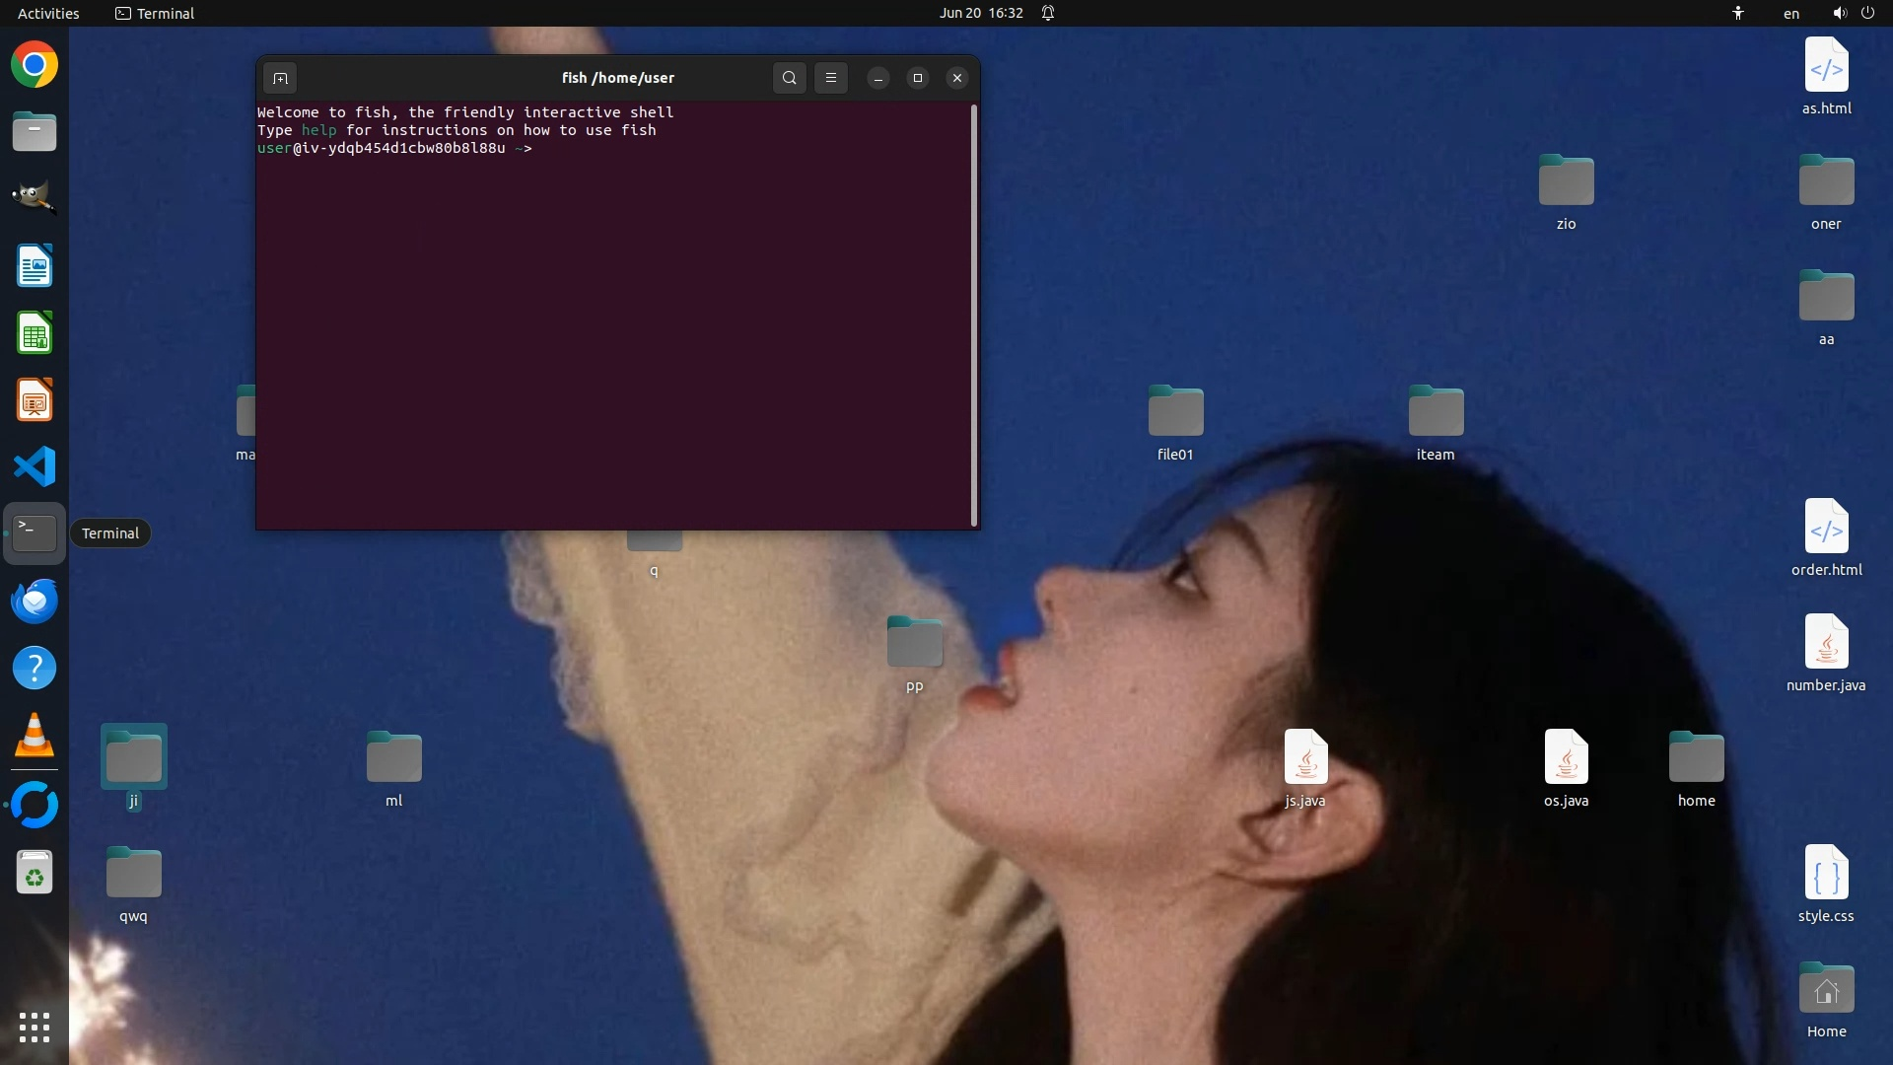Open Visual Studio Code from dock
This screenshot has height=1065, width=1893.
(35, 466)
